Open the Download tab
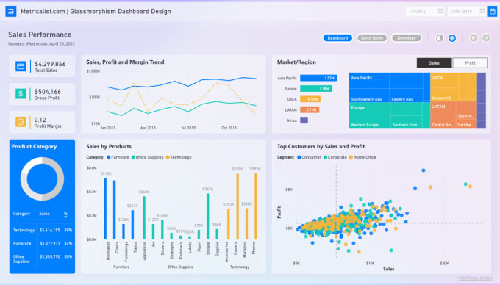This screenshot has width=500, height=285. point(406,38)
